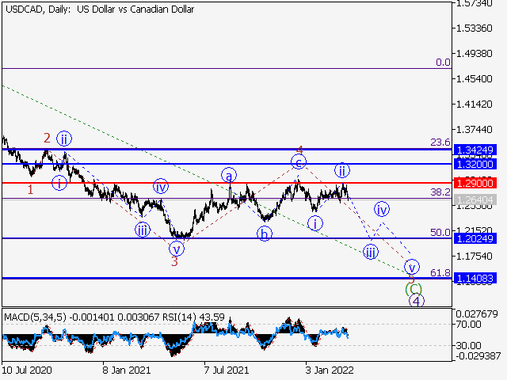Select the 1.45400 price axis value
The width and height of the screenshot is (507, 380).
(x=475, y=79)
